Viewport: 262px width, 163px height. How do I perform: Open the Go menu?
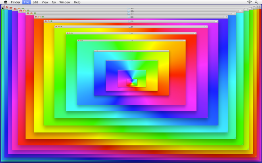pyautogui.click(x=54, y=2)
